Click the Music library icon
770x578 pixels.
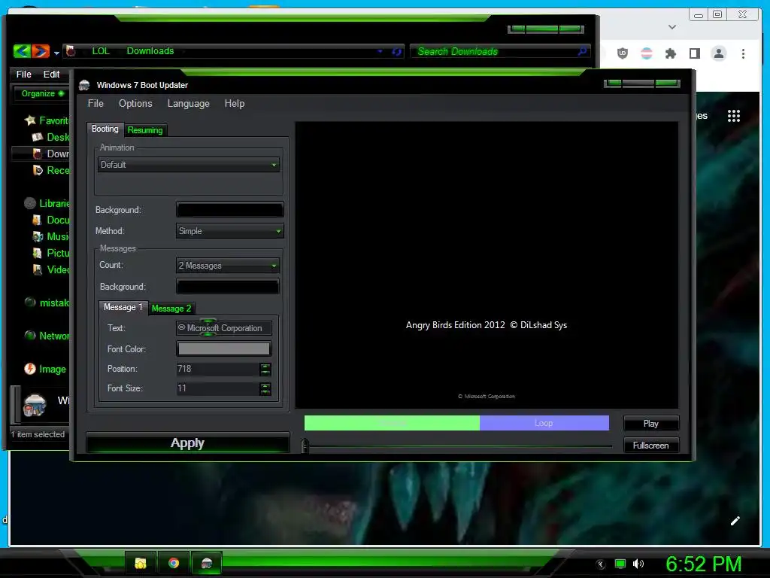(x=38, y=237)
